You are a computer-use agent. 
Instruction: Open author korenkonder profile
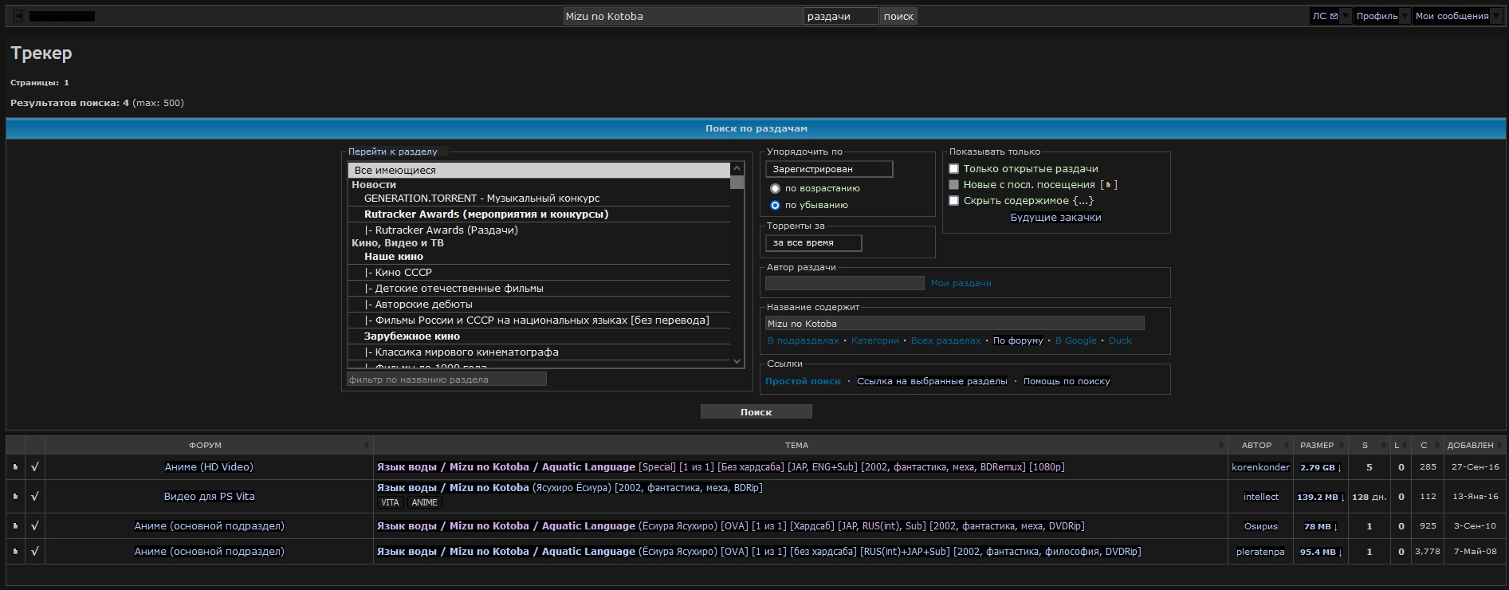click(1260, 467)
